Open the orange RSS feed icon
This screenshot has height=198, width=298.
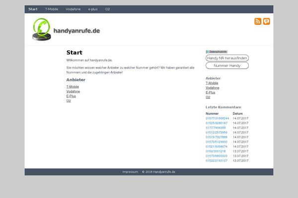(x=258, y=21)
